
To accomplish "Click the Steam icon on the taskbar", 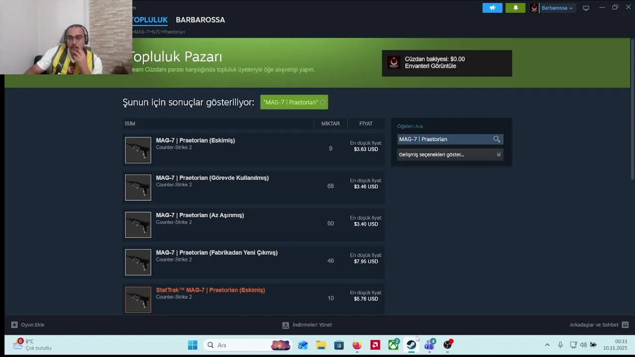I will click(411, 345).
